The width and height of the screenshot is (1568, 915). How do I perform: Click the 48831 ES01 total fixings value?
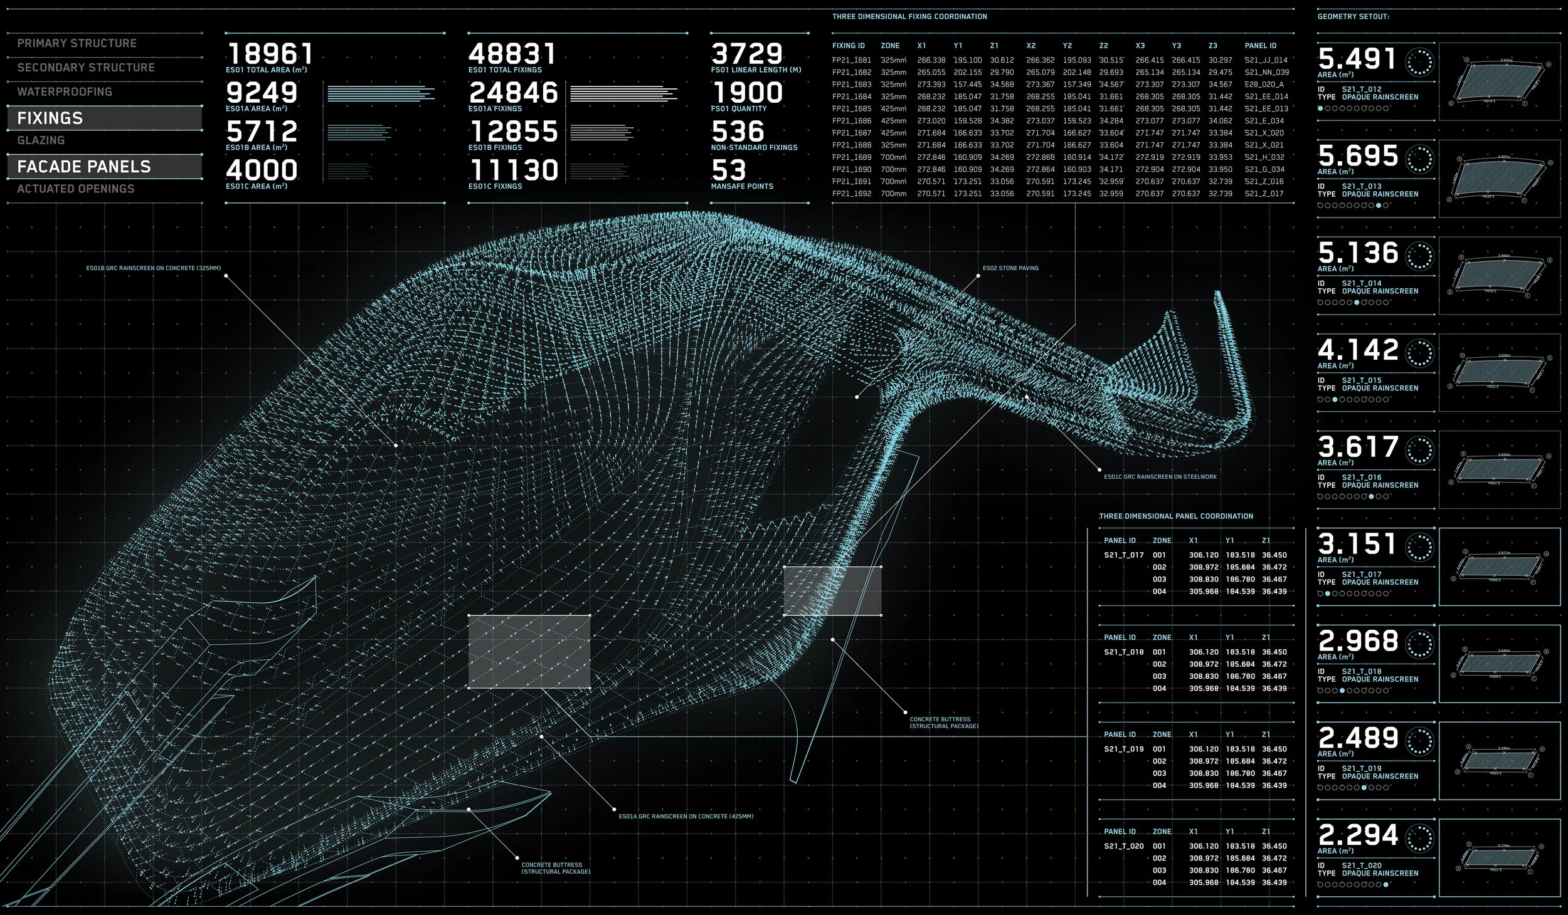click(512, 54)
